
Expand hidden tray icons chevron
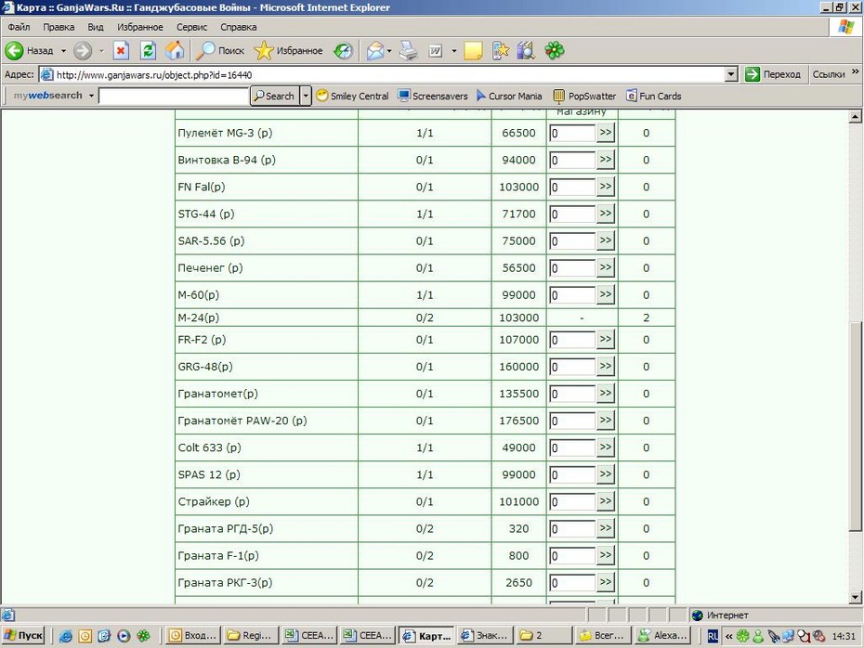728,636
